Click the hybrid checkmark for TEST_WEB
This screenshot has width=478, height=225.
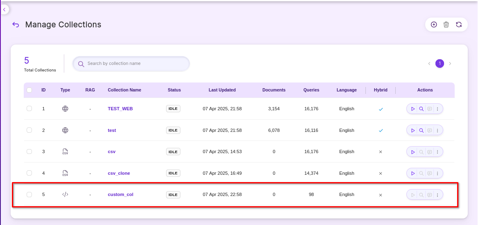pyautogui.click(x=381, y=109)
